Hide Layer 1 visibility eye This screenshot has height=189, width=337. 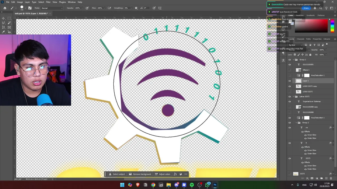pos(290,81)
